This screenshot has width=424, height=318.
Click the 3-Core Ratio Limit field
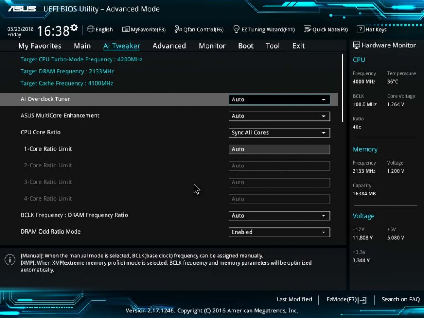click(279, 182)
